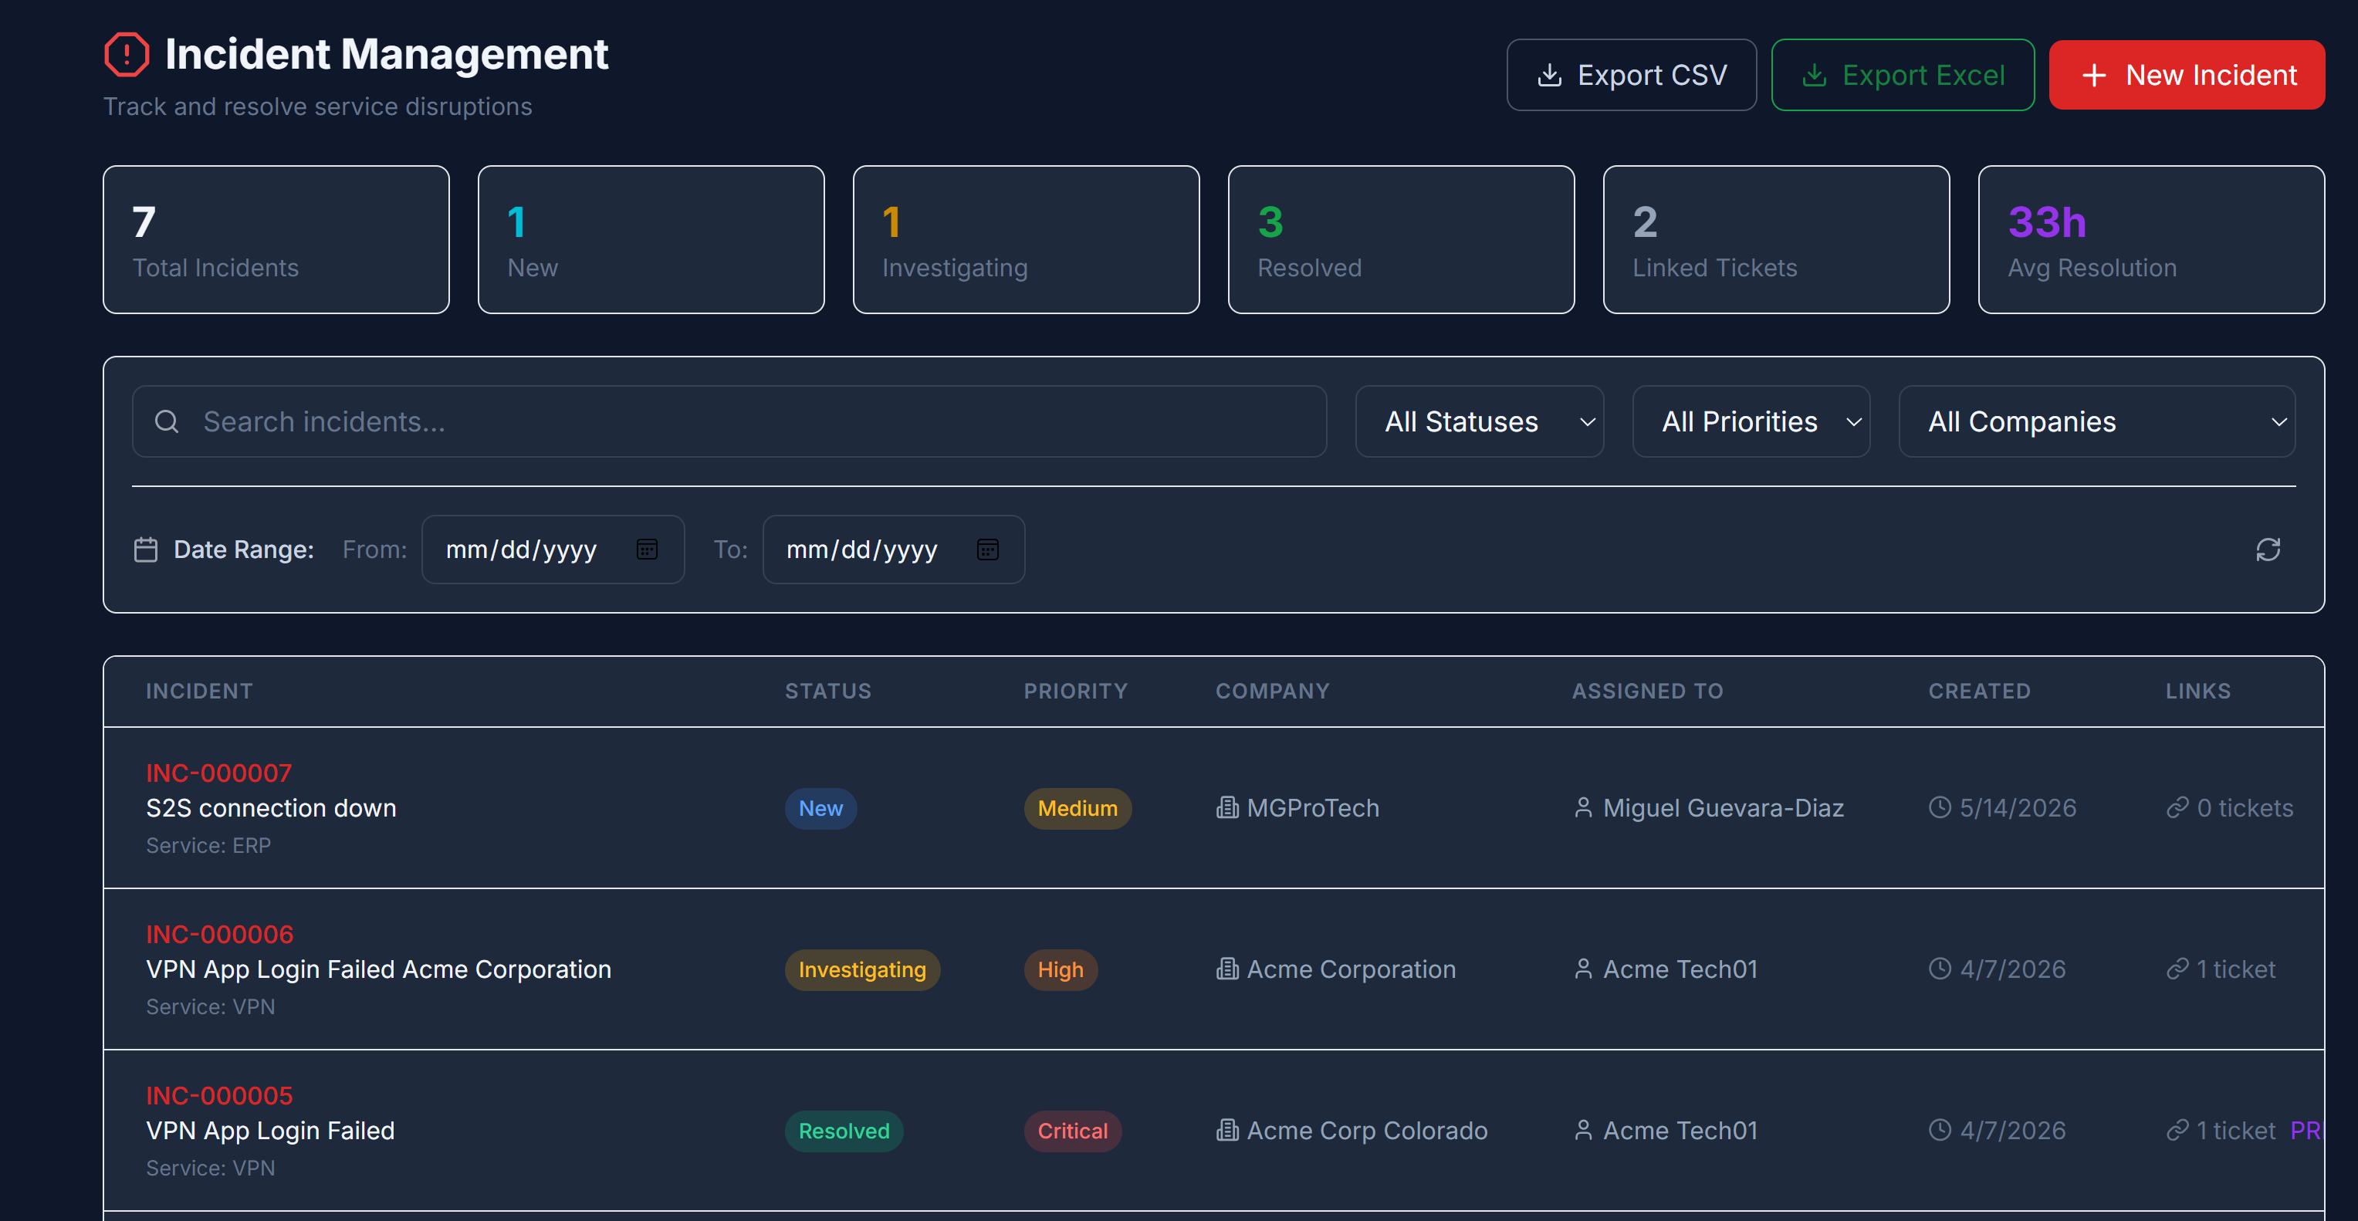The width and height of the screenshot is (2358, 1221).
Task: Click the High priority badge
Action: click(x=1060, y=969)
